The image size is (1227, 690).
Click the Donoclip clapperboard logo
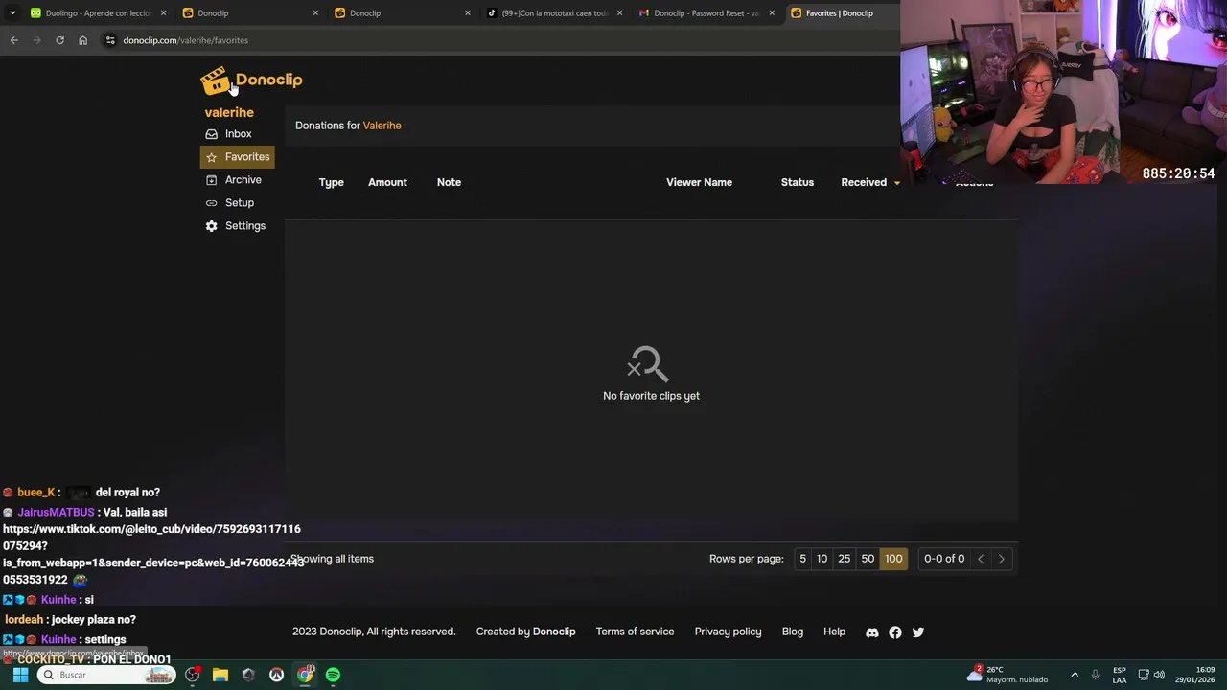pyautogui.click(x=251, y=80)
